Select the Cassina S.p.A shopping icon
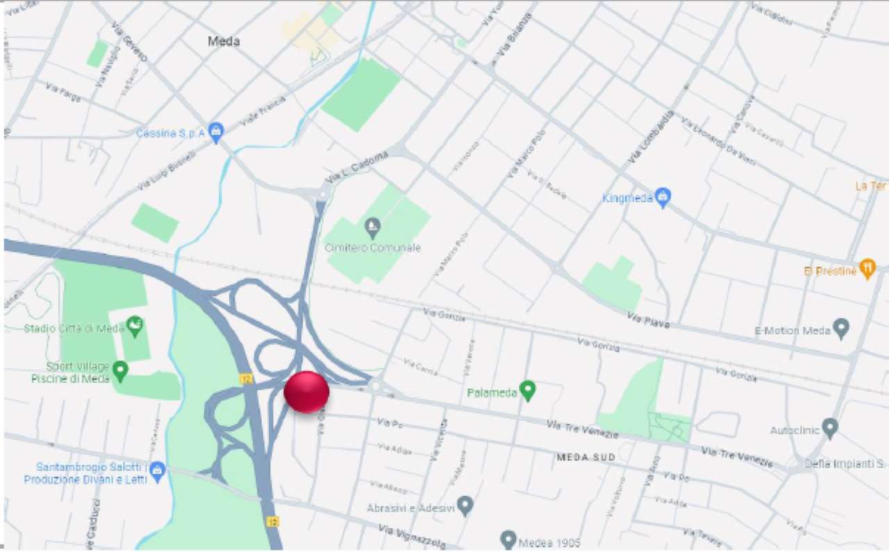This screenshot has width=889, height=552. [x=216, y=133]
